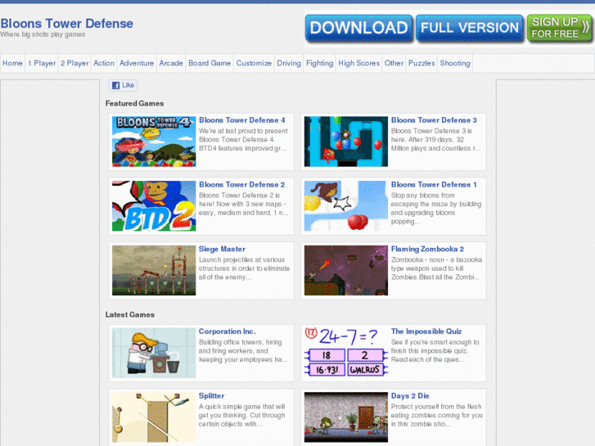595x446 pixels.
Task: Click the 'We're at last proud to present' description
Action: point(243,140)
